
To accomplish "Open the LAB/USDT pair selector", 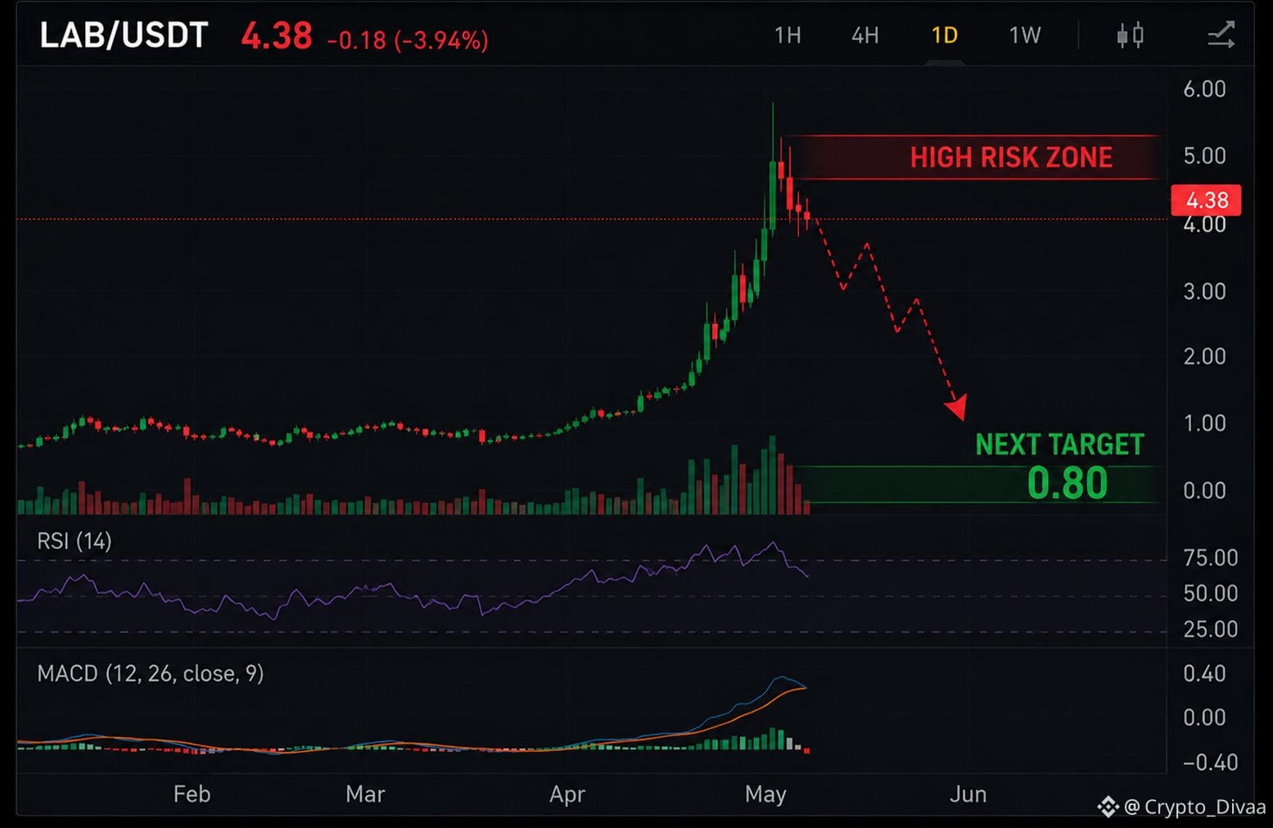I will tap(124, 35).
